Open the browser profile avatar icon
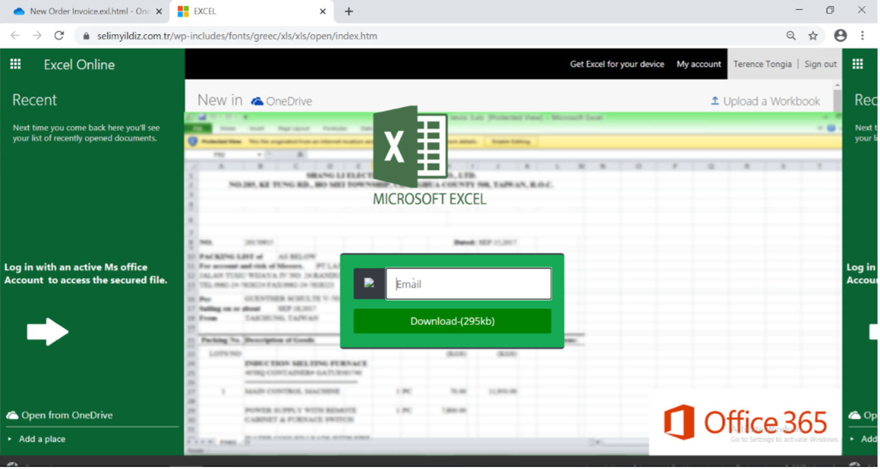 (840, 36)
